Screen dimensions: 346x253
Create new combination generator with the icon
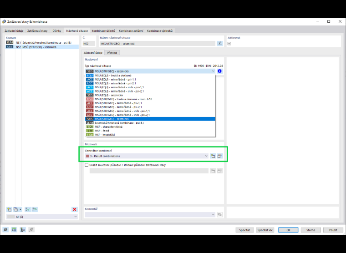(x=213, y=156)
